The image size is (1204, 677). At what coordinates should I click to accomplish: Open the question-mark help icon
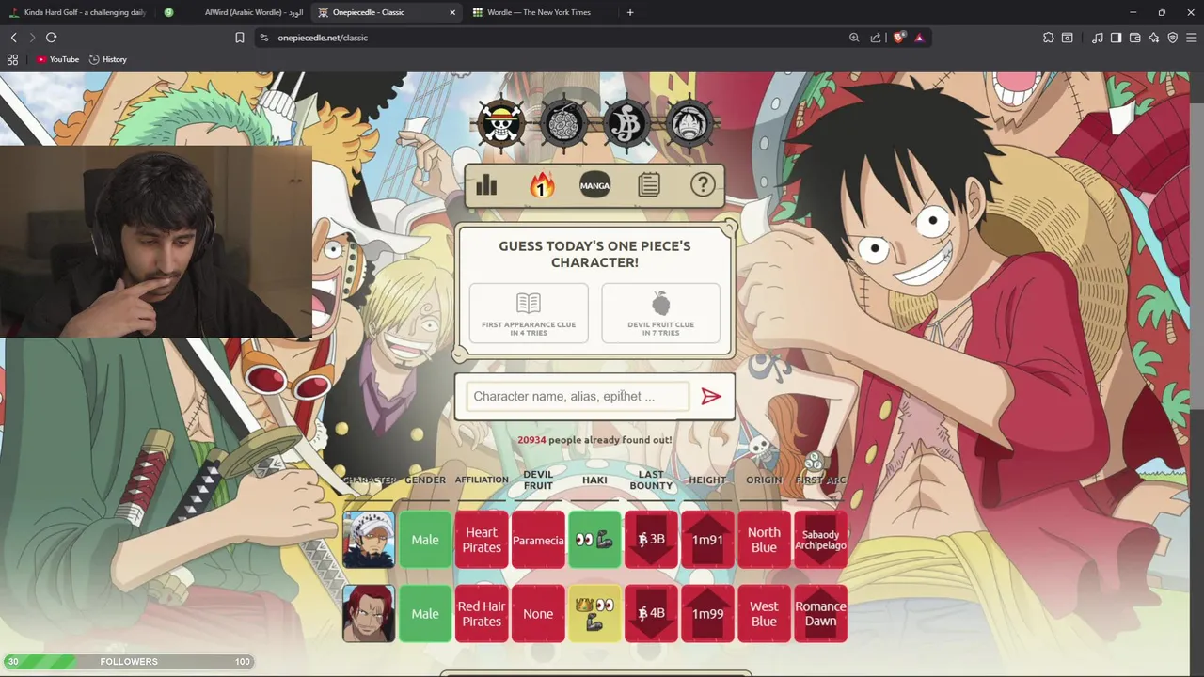pos(703,184)
